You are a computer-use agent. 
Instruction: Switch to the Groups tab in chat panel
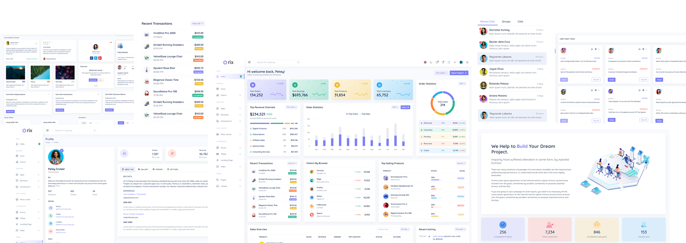[506, 22]
